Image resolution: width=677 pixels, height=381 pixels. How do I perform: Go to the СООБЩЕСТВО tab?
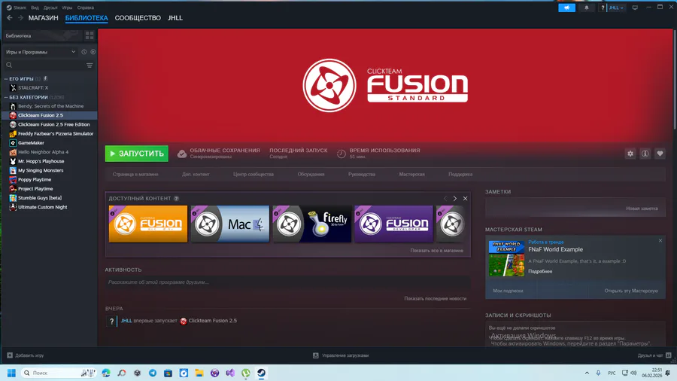(138, 18)
